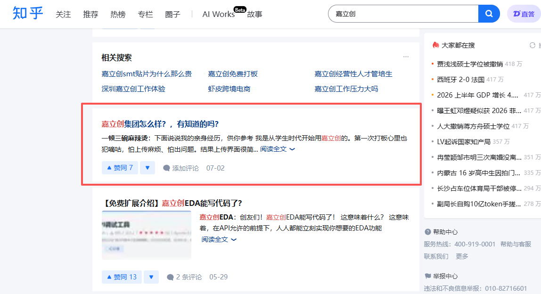Upvote with the 赞同 7 button

click(x=120, y=168)
